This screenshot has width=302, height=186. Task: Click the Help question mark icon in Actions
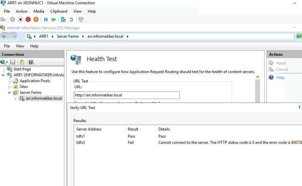click(271, 77)
